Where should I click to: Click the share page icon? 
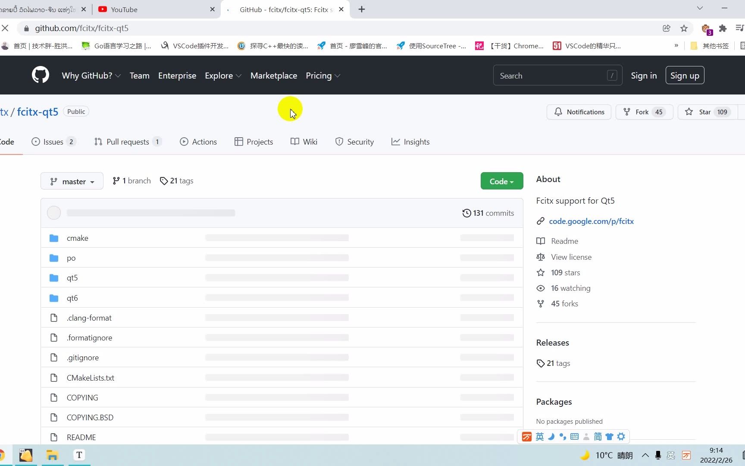[x=667, y=28]
